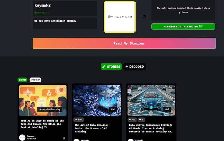The image size is (224, 141).
Task: Switch to the Stories tab
Action: click(x=111, y=67)
